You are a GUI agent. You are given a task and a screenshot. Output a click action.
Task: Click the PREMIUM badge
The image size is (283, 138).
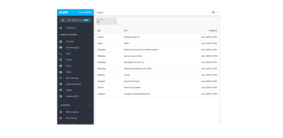(86, 20)
